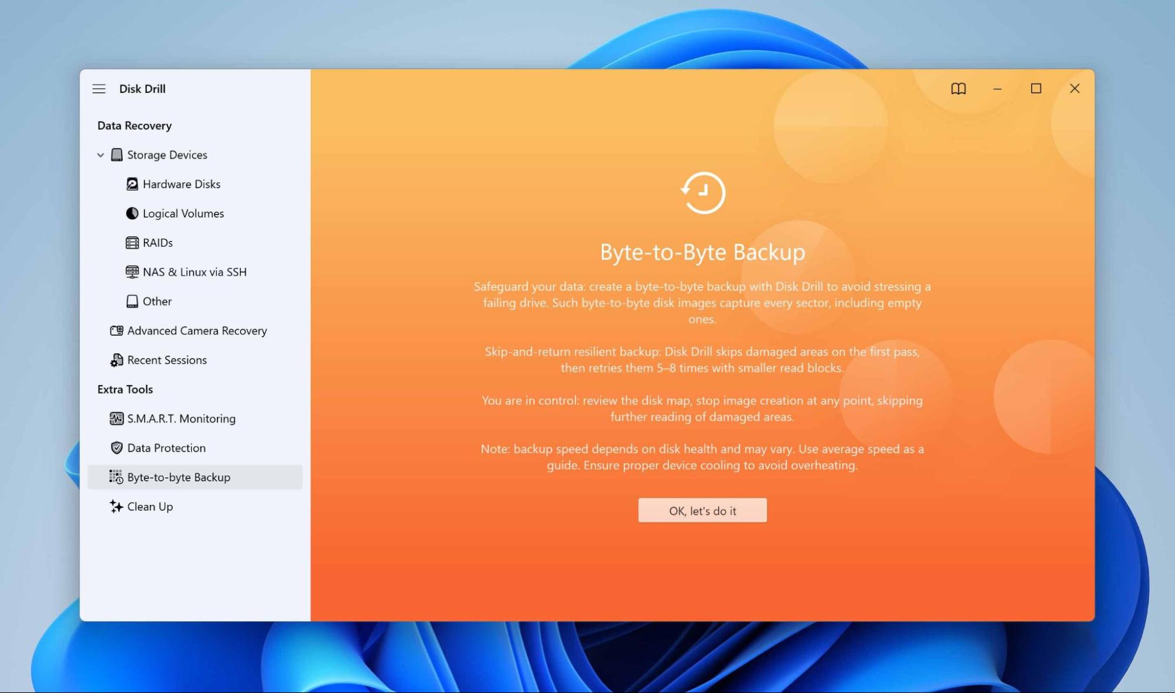Click the RAIDs stacked-disks icon
The height and width of the screenshot is (693, 1175).
(x=132, y=242)
